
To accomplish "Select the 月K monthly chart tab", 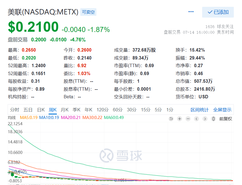I will coord(65,110).
